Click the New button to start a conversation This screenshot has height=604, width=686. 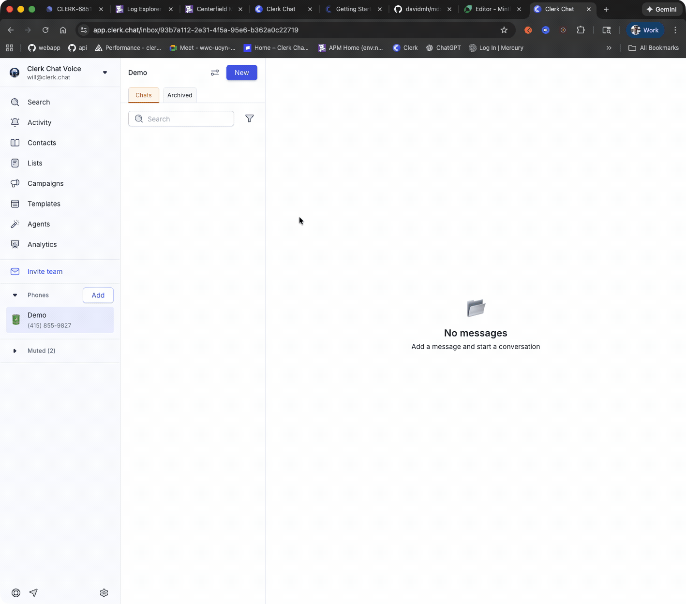point(241,73)
